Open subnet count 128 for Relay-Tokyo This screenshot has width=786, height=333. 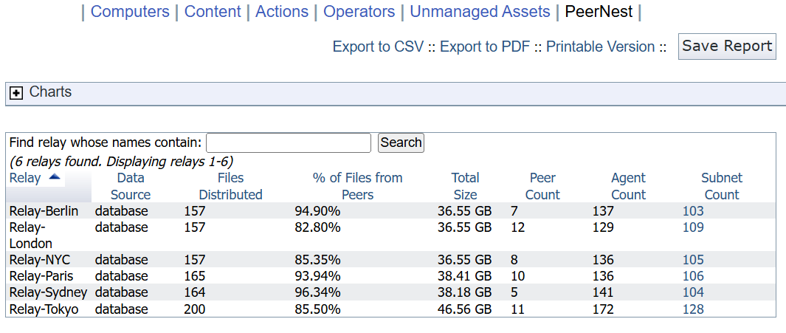pyautogui.click(x=693, y=309)
